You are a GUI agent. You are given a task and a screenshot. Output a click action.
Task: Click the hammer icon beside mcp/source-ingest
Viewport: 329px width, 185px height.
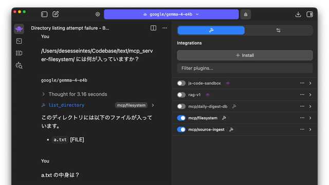click(x=231, y=129)
